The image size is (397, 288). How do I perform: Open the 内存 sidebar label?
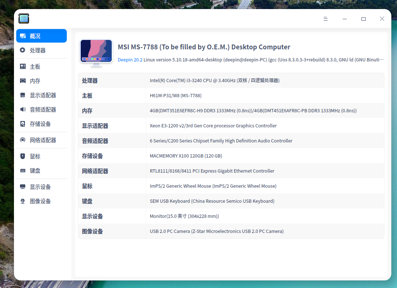click(x=35, y=81)
